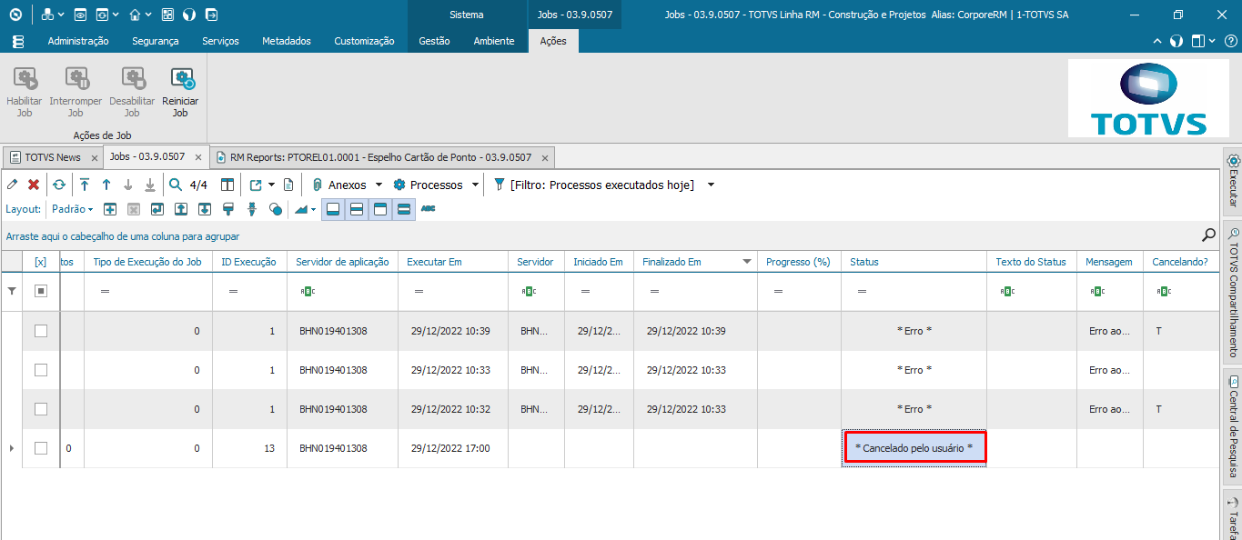The height and width of the screenshot is (540, 1242).
Task: Go to last record arrow icon
Action: [150, 185]
